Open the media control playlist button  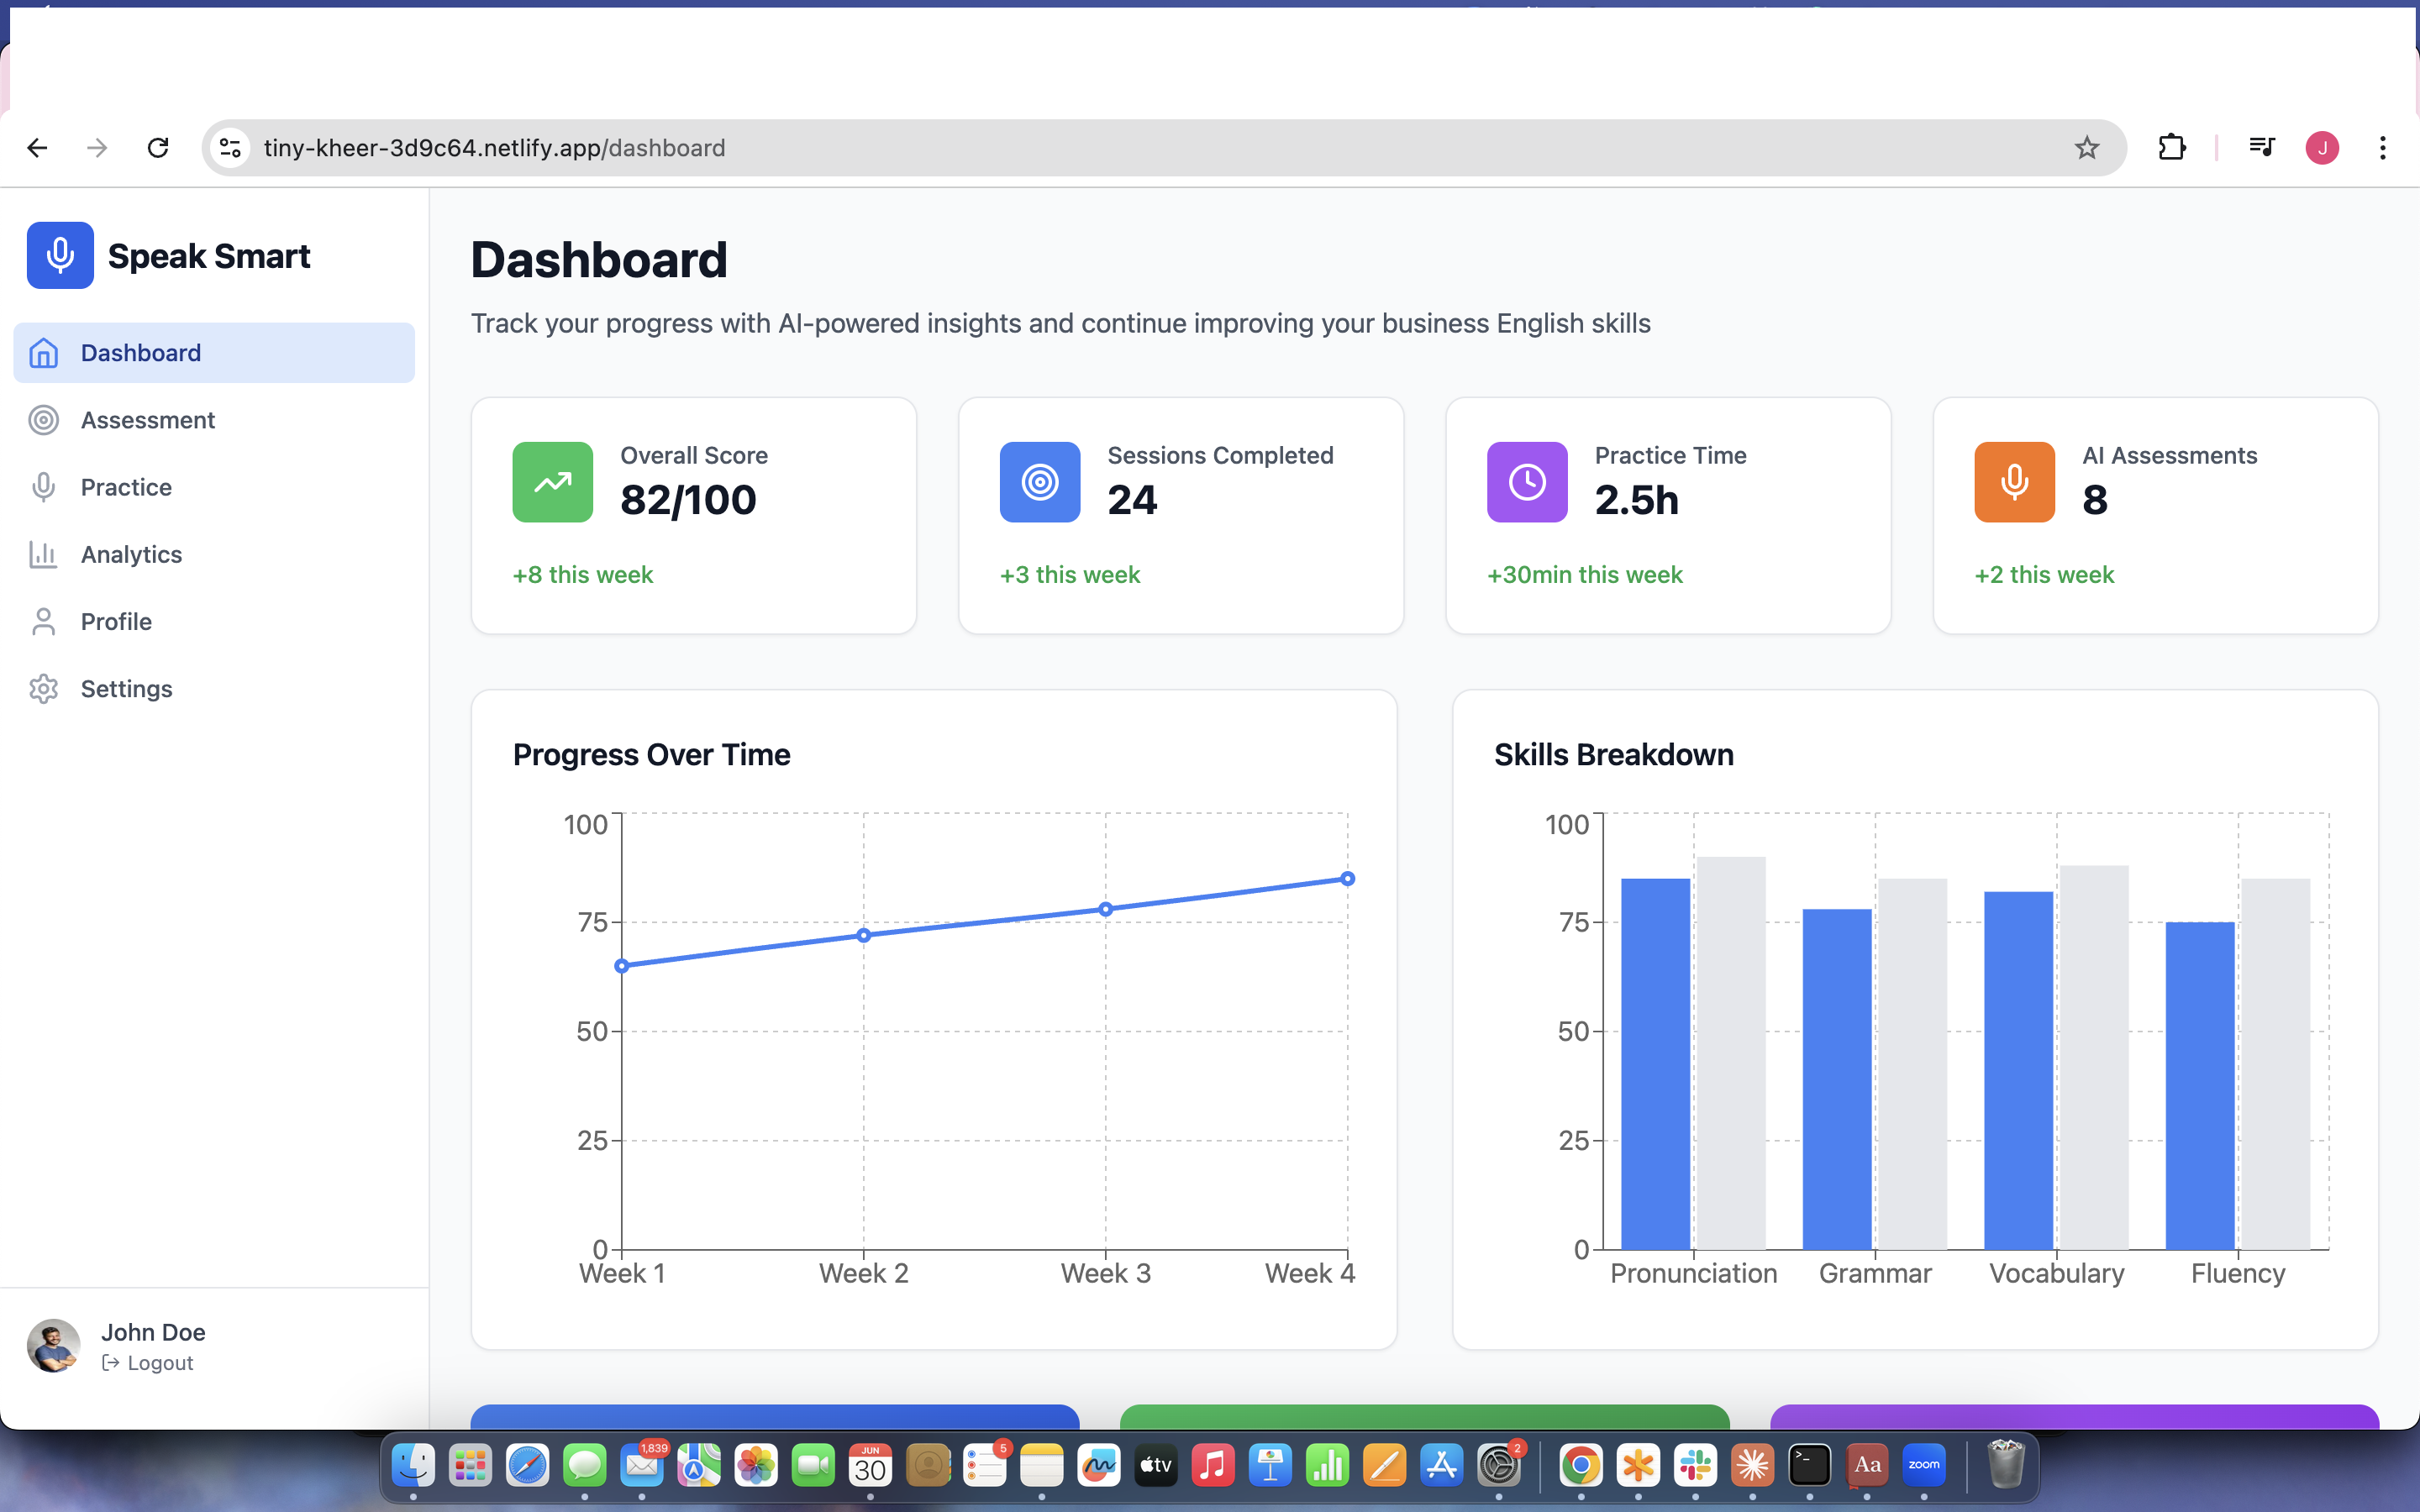coord(2261,148)
